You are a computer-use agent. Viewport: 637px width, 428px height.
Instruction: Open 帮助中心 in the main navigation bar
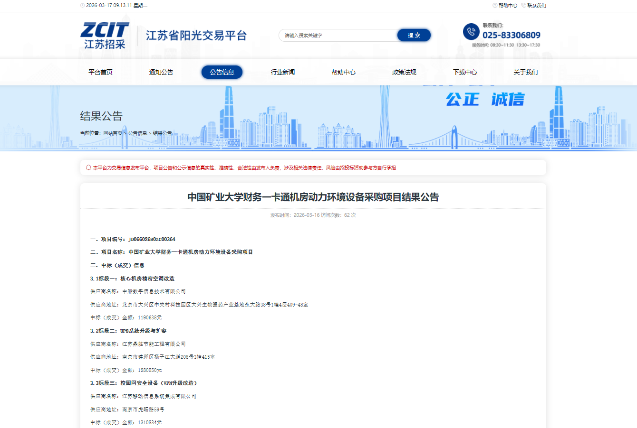pyautogui.click(x=343, y=72)
